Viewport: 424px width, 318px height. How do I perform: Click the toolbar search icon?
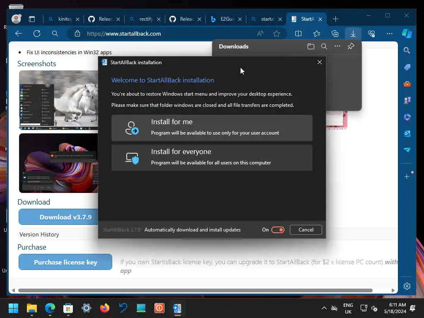[55, 34]
